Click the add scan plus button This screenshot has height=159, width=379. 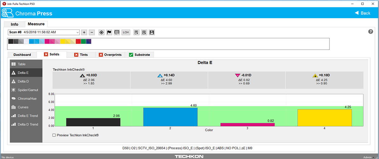click(x=84, y=32)
